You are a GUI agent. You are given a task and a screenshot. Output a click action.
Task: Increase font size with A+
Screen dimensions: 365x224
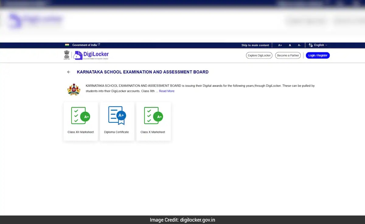280,45
